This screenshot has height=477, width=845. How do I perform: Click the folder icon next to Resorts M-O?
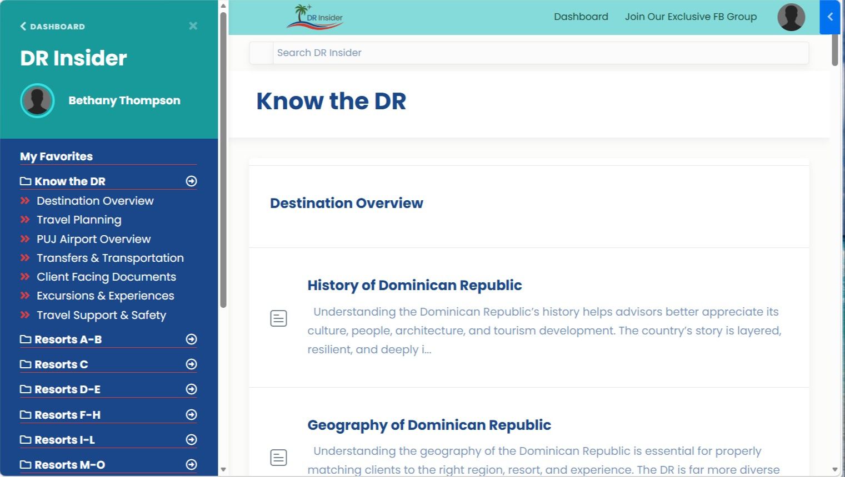coord(26,465)
